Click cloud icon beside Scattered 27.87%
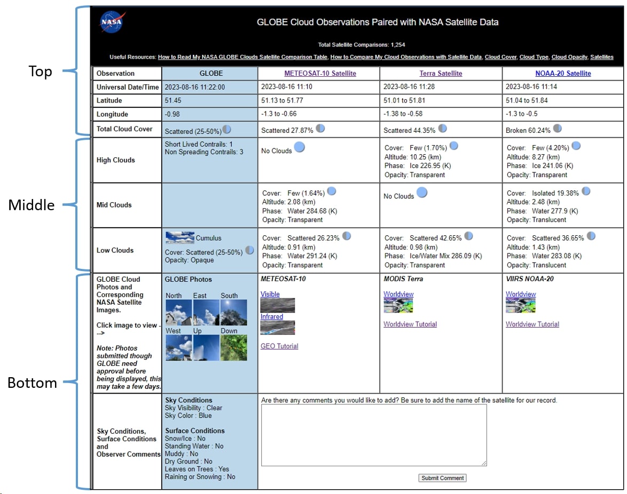Screen dimensions: 627x494 pos(320,128)
